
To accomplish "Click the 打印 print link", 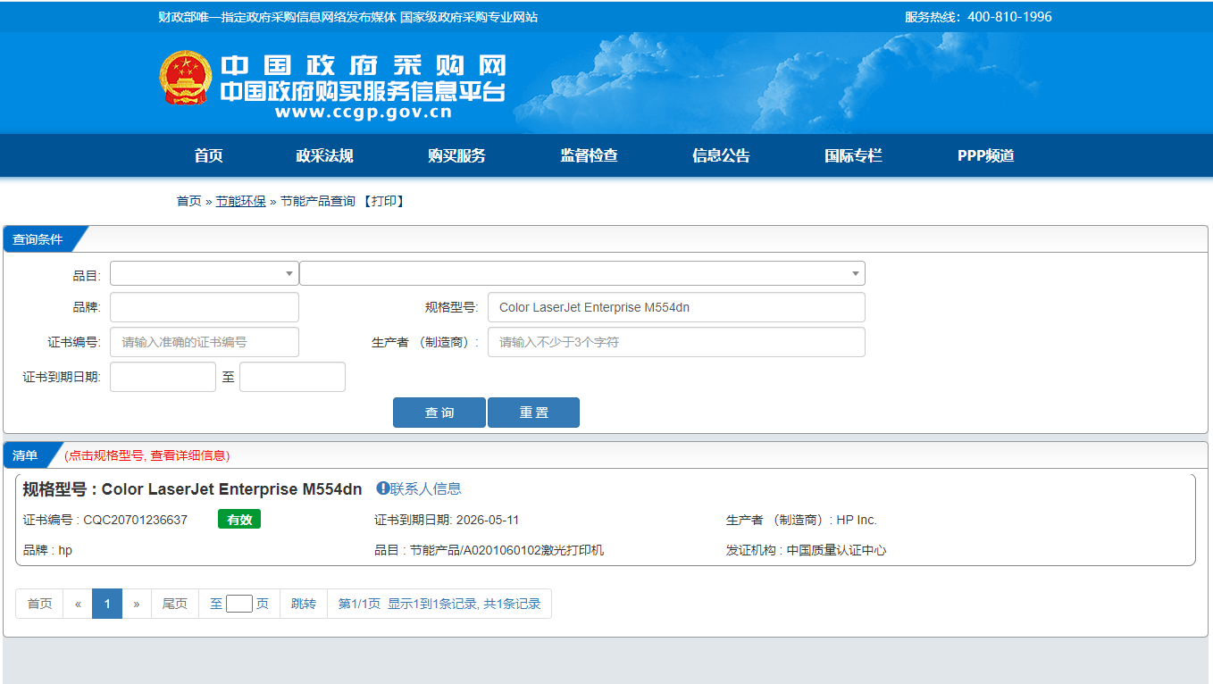I will [384, 202].
